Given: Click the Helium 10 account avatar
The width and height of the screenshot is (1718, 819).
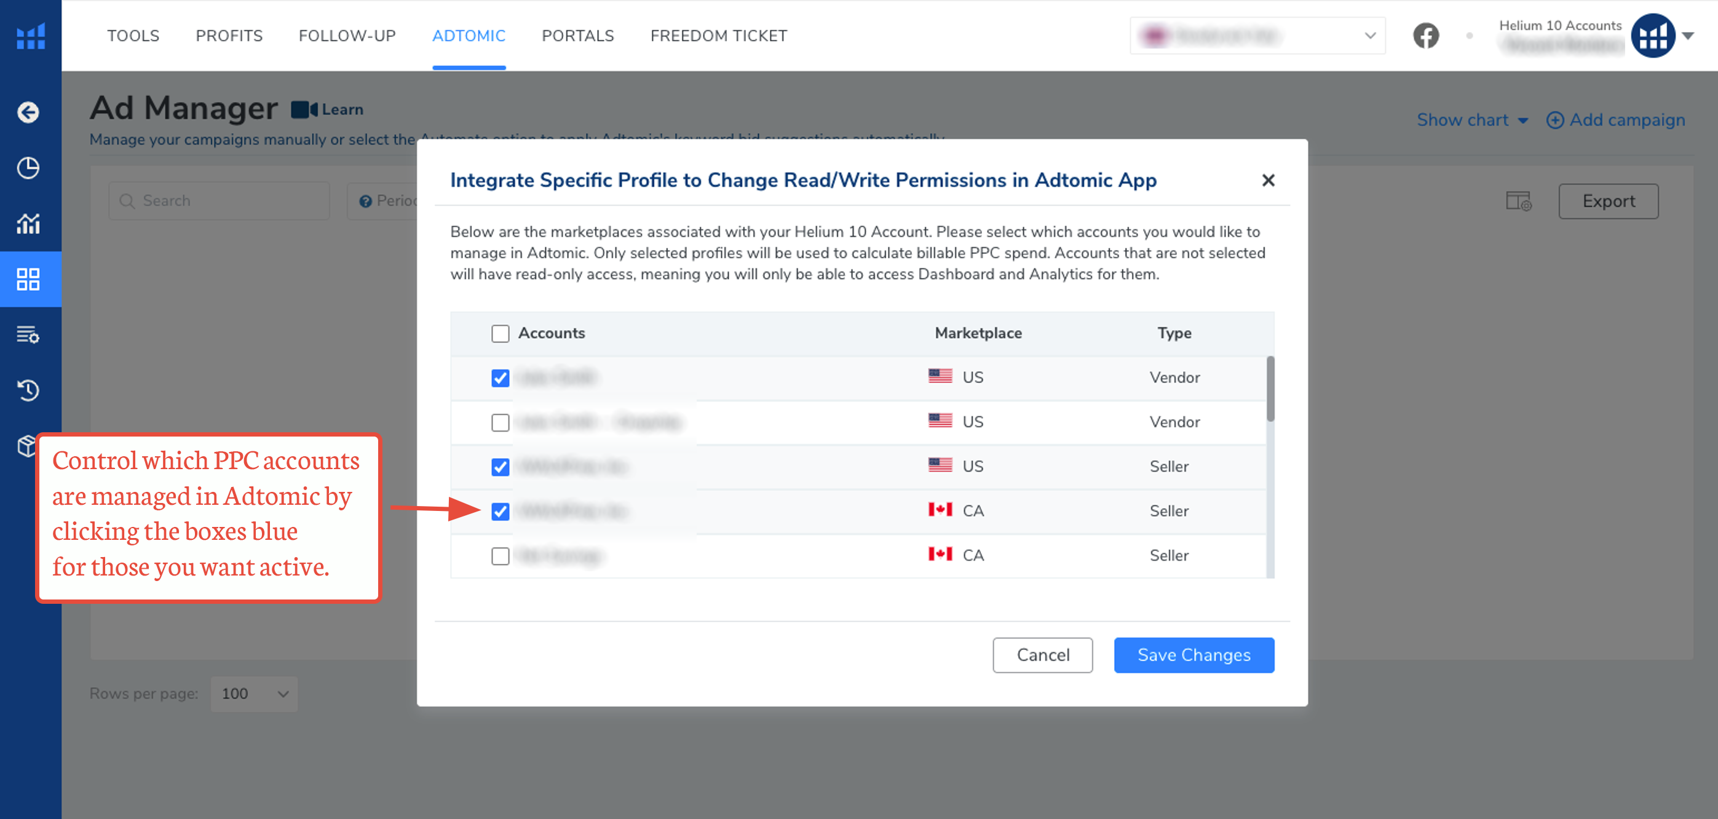Looking at the screenshot, I should coord(1653,35).
